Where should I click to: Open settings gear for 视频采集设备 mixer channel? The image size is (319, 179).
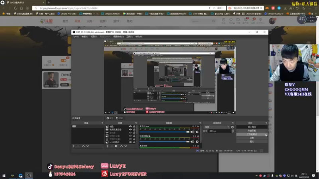(x=197, y=142)
